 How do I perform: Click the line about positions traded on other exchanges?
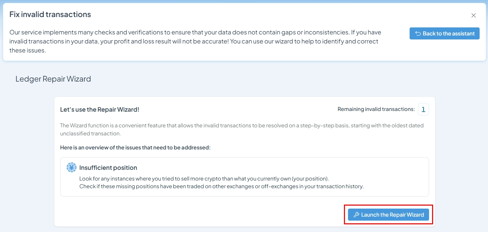point(221,186)
